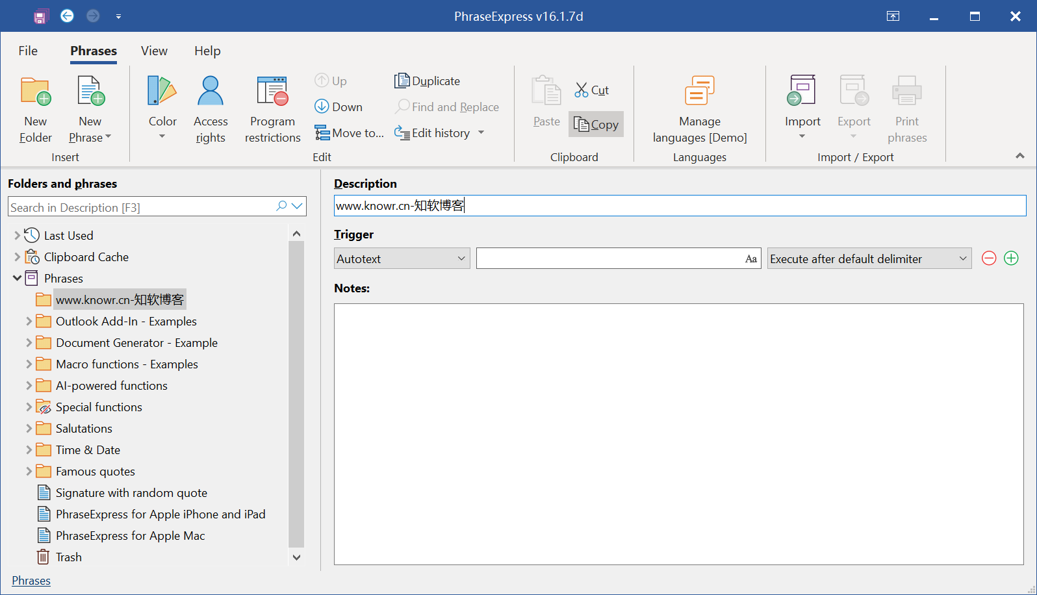Viewport: 1037px width, 595px height.
Task: Expand Macro functions - Examples folder
Action: coord(29,364)
